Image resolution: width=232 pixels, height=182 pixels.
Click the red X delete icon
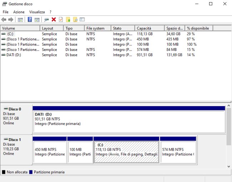point(54,20)
